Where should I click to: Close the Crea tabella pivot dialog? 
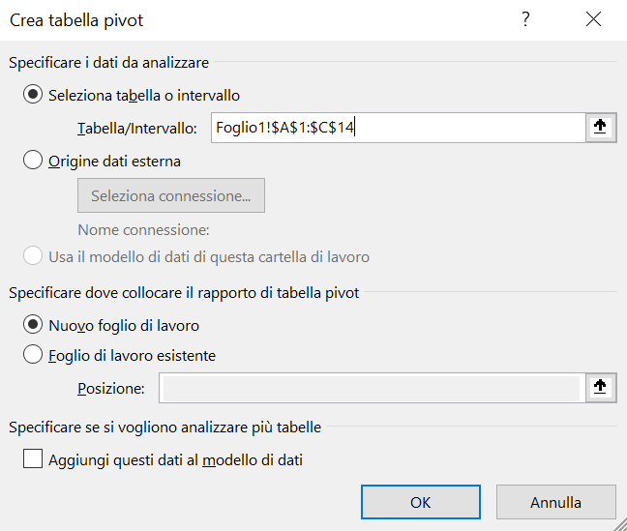point(593,19)
